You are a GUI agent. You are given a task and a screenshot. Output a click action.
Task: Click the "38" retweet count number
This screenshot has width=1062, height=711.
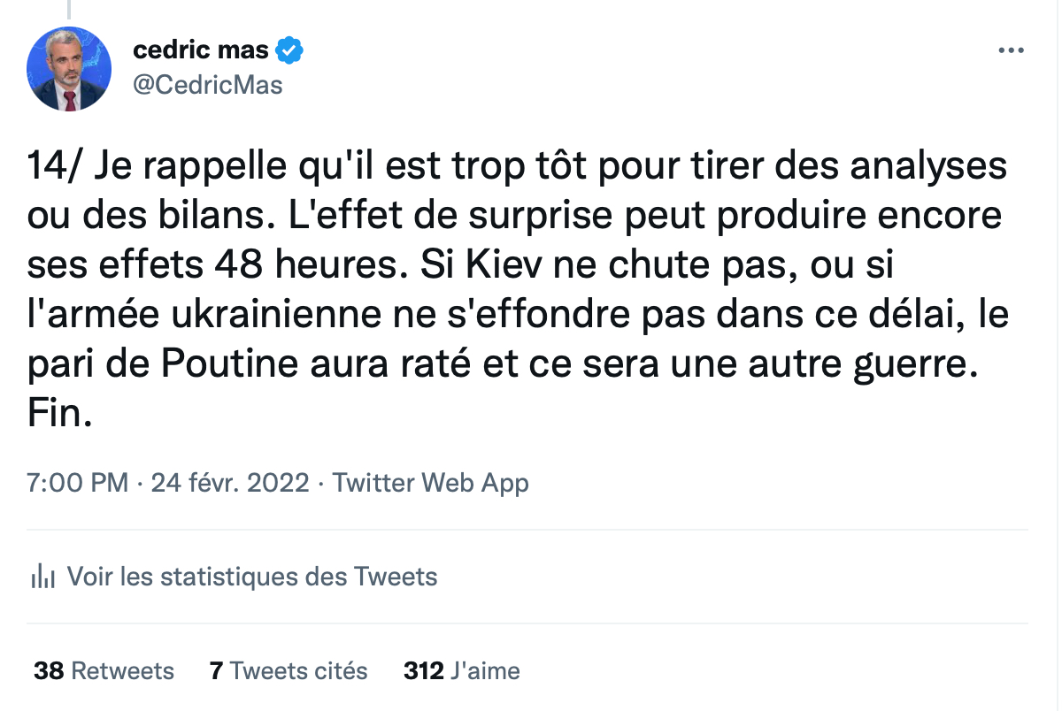tap(49, 670)
